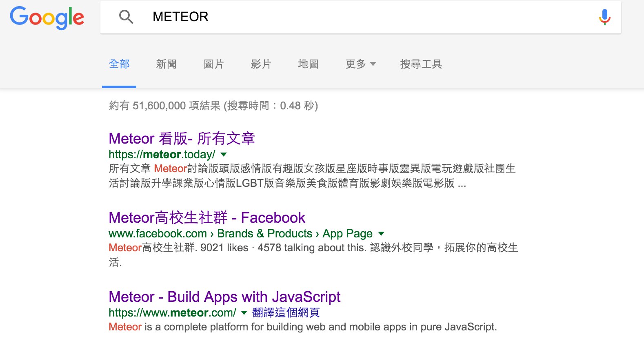The width and height of the screenshot is (644, 341).
Task: Open the 影片 results tab
Action: (261, 64)
